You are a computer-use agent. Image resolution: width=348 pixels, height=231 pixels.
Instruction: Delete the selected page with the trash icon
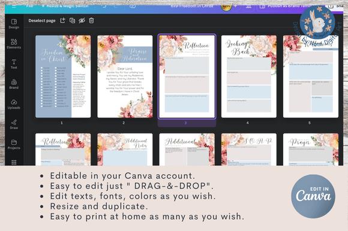click(x=91, y=20)
